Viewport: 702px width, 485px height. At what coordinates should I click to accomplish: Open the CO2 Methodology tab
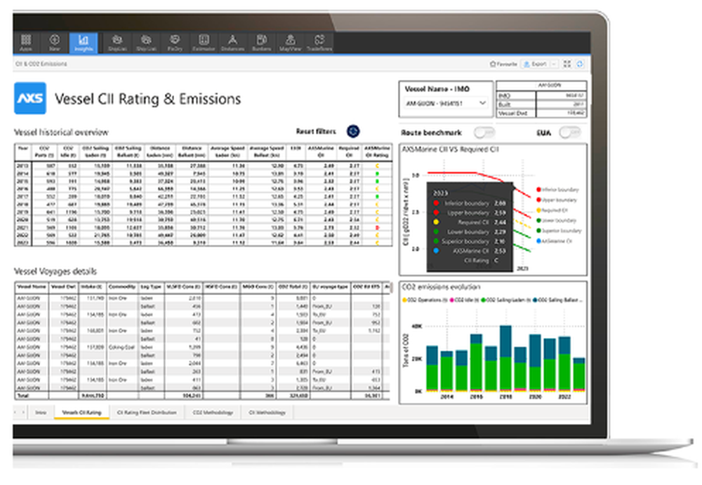(213, 412)
